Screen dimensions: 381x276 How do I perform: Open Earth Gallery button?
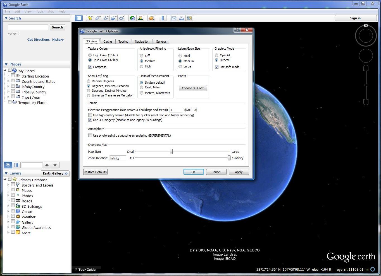(55, 173)
